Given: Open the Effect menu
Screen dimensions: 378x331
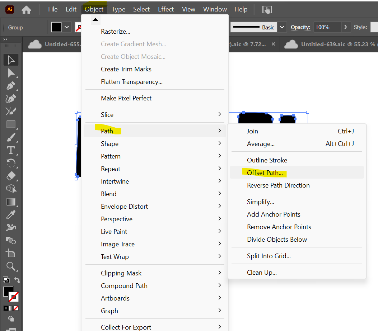Looking at the screenshot, I should pyautogui.click(x=166, y=9).
